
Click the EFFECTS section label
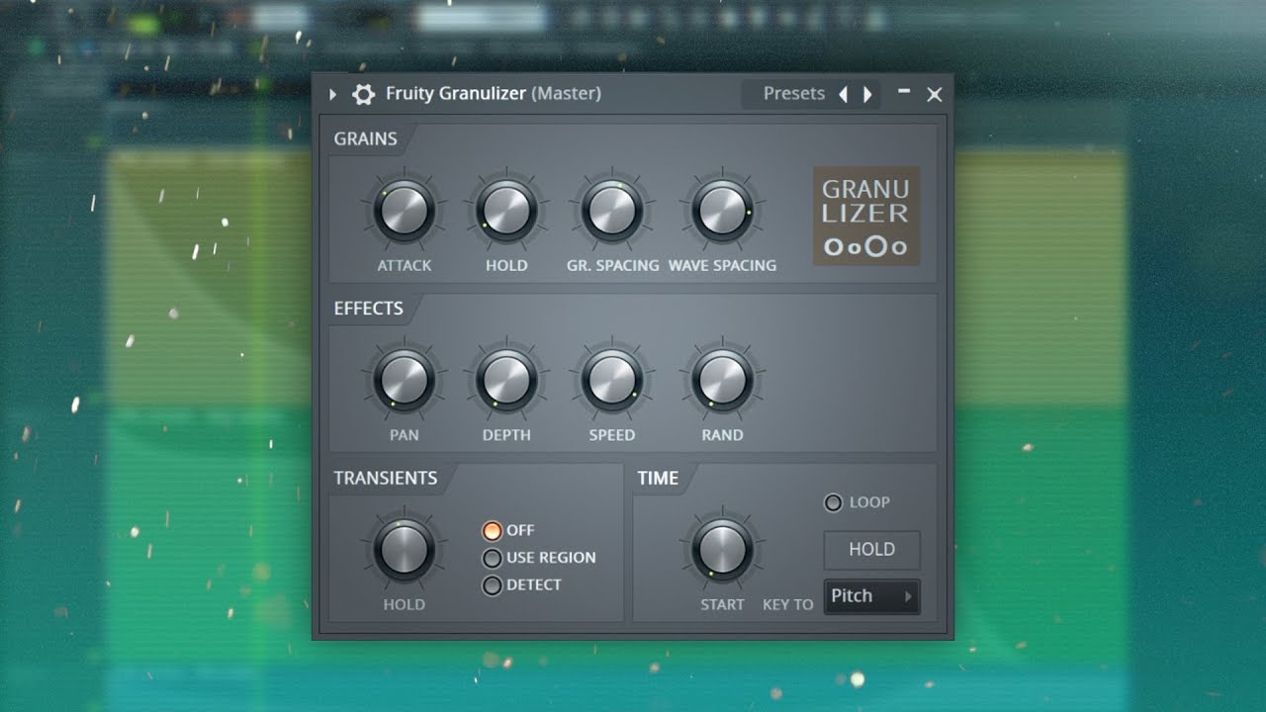[368, 309]
